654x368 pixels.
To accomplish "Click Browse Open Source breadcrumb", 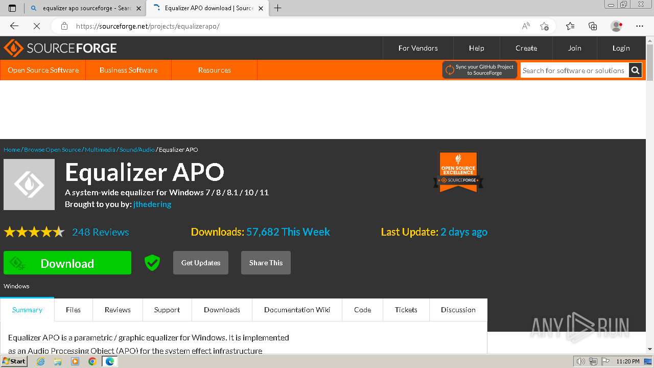I will tap(52, 150).
